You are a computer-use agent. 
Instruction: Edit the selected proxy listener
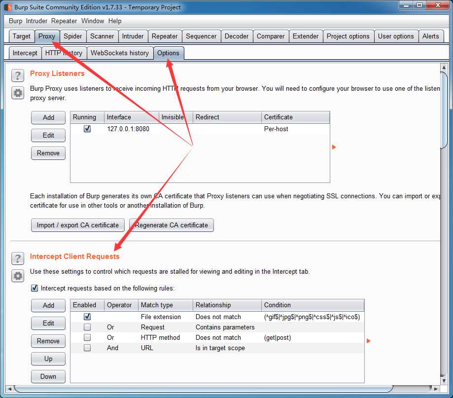point(48,135)
